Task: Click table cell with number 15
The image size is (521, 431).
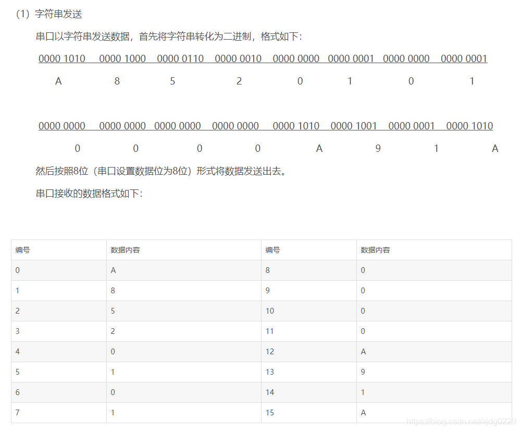Action: [308, 413]
